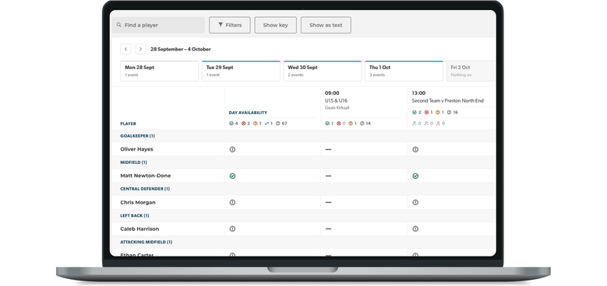Click Chris Morgan day availability status icon
607x286 pixels.
(x=232, y=202)
